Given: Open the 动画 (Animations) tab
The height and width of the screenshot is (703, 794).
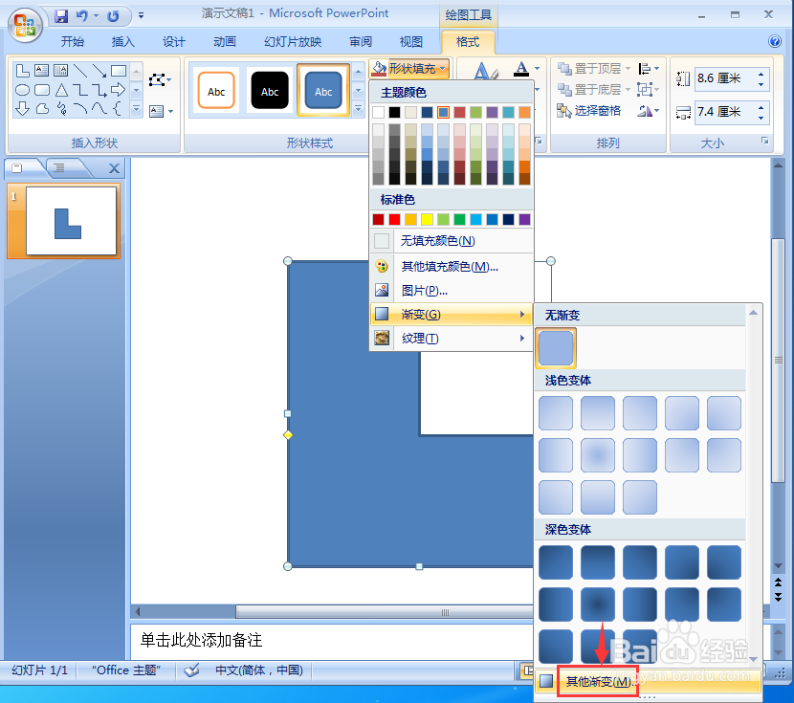Looking at the screenshot, I should 224,41.
